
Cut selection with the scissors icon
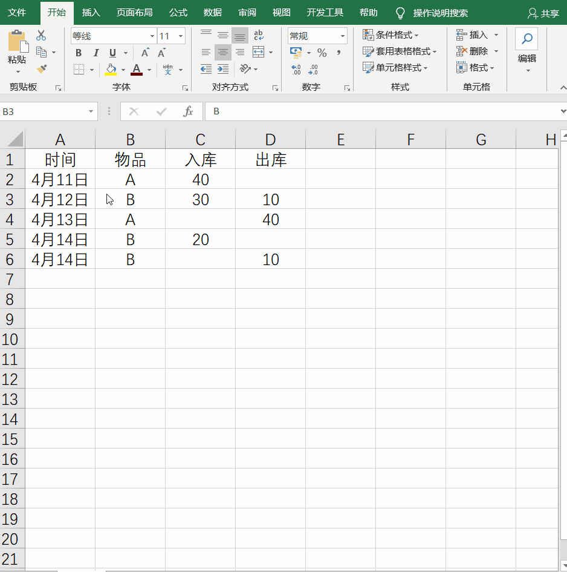(41, 35)
